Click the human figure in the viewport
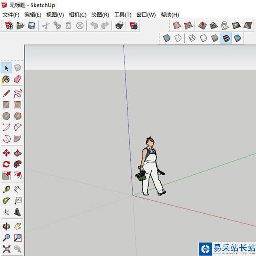The width and height of the screenshot is (256, 256). (x=151, y=166)
